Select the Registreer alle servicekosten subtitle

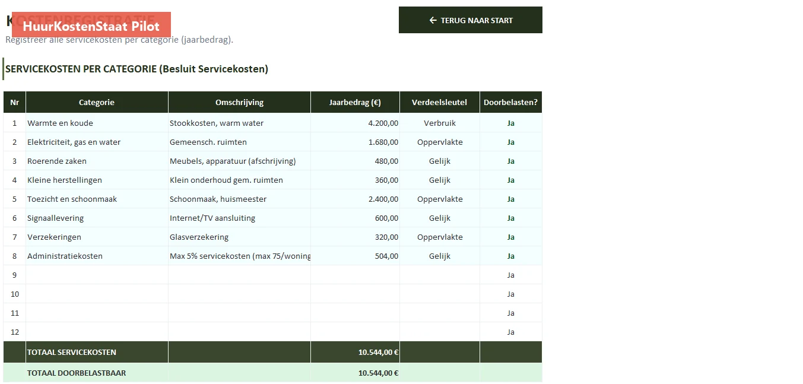pos(119,40)
